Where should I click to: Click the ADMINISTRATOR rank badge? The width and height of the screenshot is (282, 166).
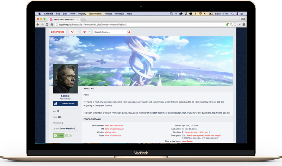[x=65, y=104]
